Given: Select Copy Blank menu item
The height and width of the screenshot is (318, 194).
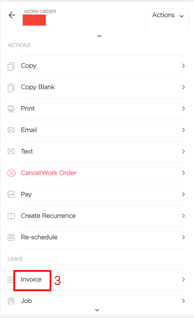Looking at the screenshot, I should [x=96, y=87].
